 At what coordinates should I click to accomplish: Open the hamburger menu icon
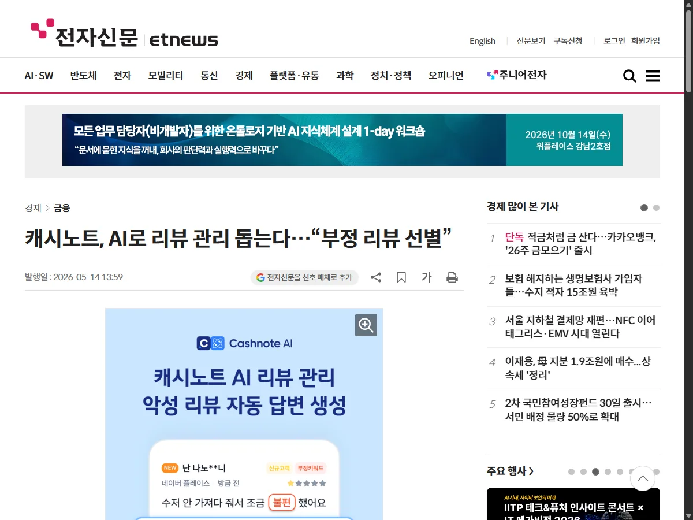coord(653,76)
